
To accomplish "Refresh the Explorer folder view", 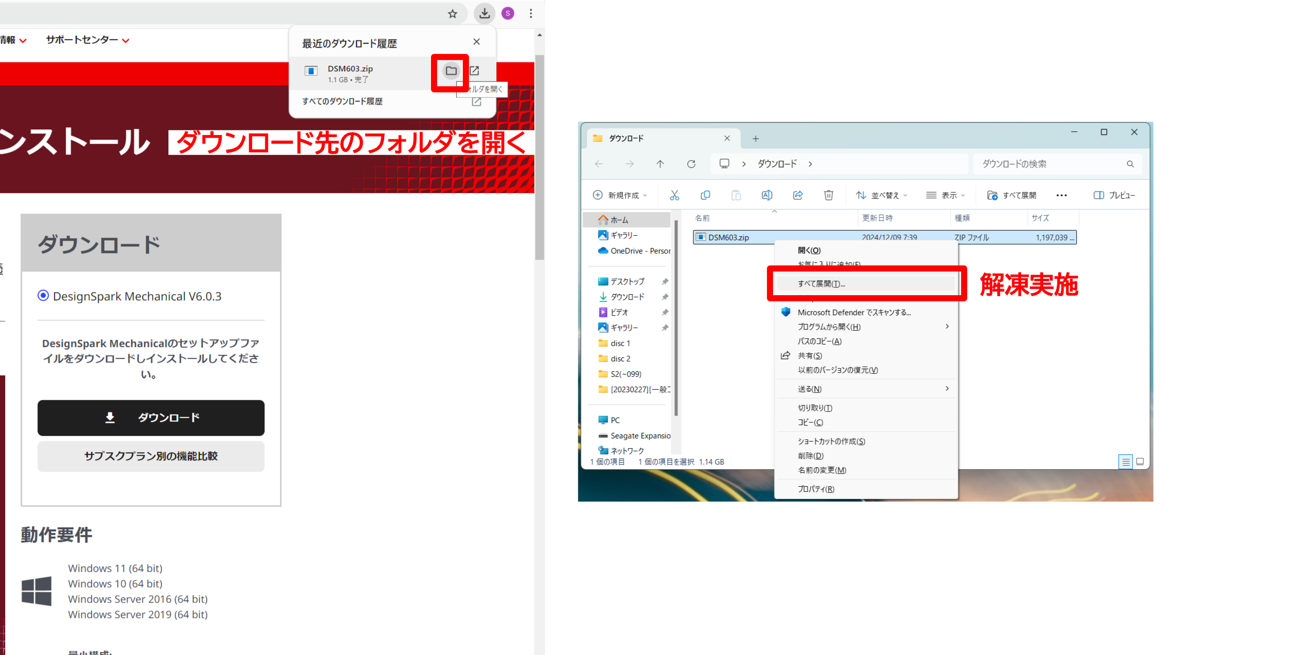I will coord(691,164).
